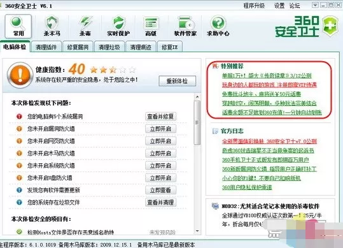Open the 小心您的F1键 link

pos(261,178)
